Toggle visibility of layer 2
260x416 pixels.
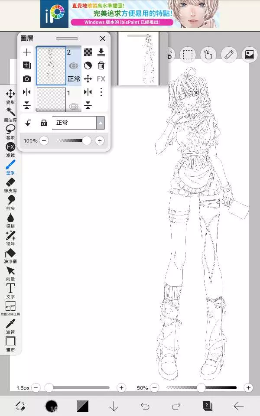coord(74,66)
